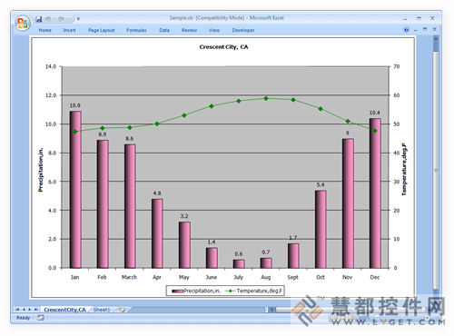The width and height of the screenshot is (454, 336).
Task: Open the Redo history dropdown arrow
Action: click(x=68, y=19)
